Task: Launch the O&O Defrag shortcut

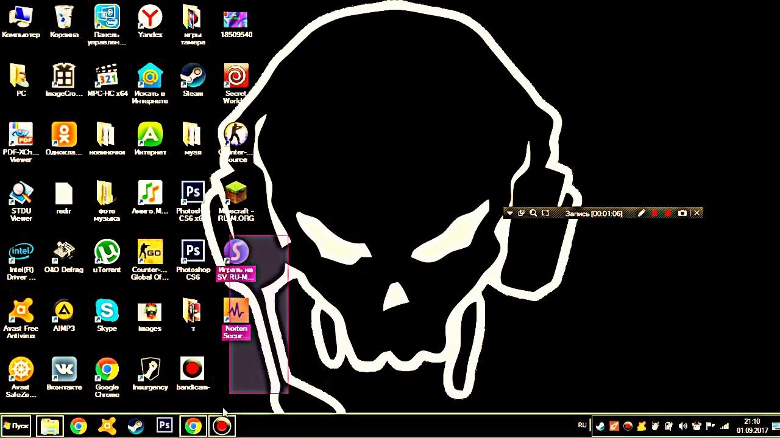Action: [x=64, y=257]
